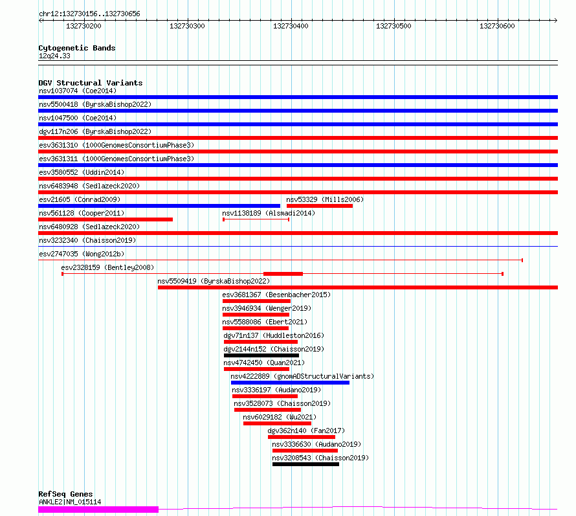576x516 pixels.
Task: Click ruler position 132730300
Action: pos(187,26)
